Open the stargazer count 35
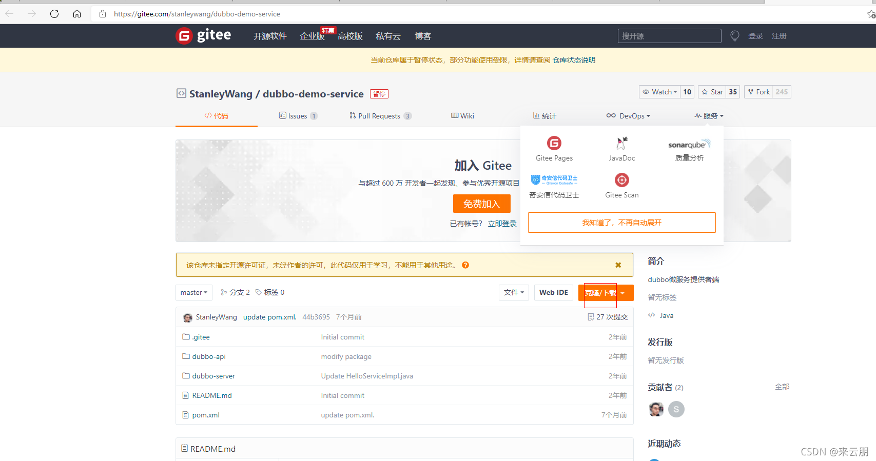 point(733,92)
